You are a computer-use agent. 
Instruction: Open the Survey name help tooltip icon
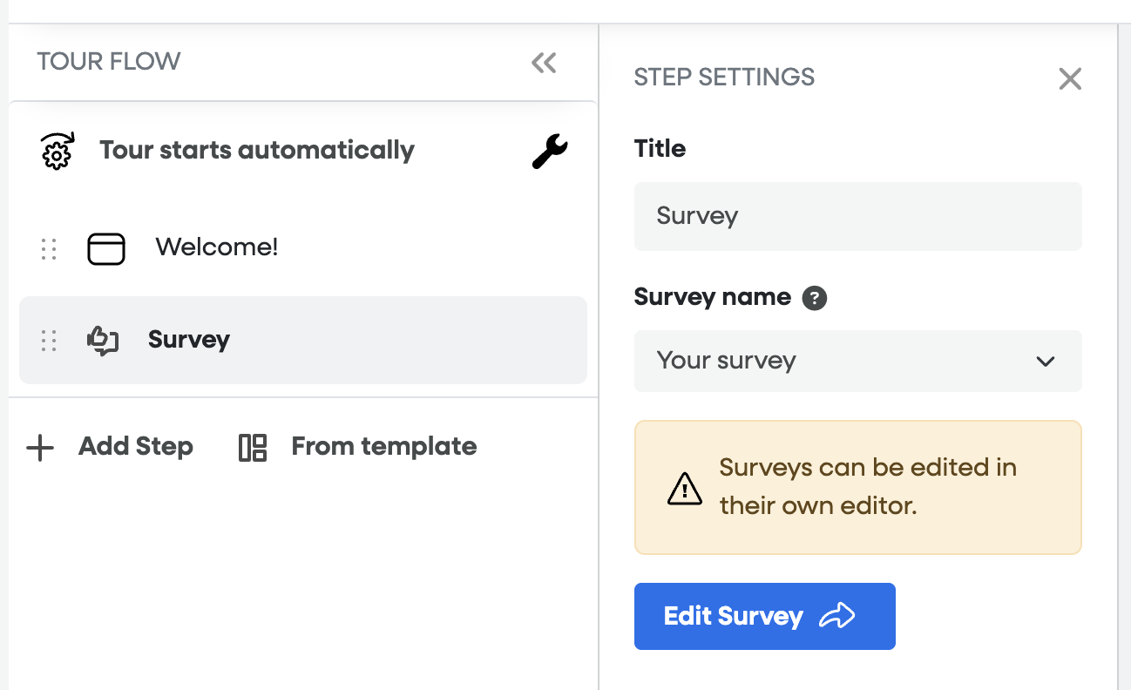pos(815,299)
